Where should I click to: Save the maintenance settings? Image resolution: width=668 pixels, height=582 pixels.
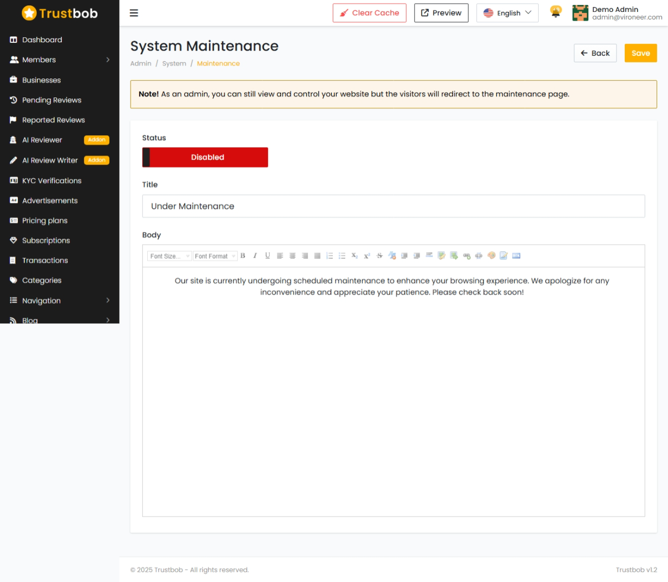[x=640, y=53]
